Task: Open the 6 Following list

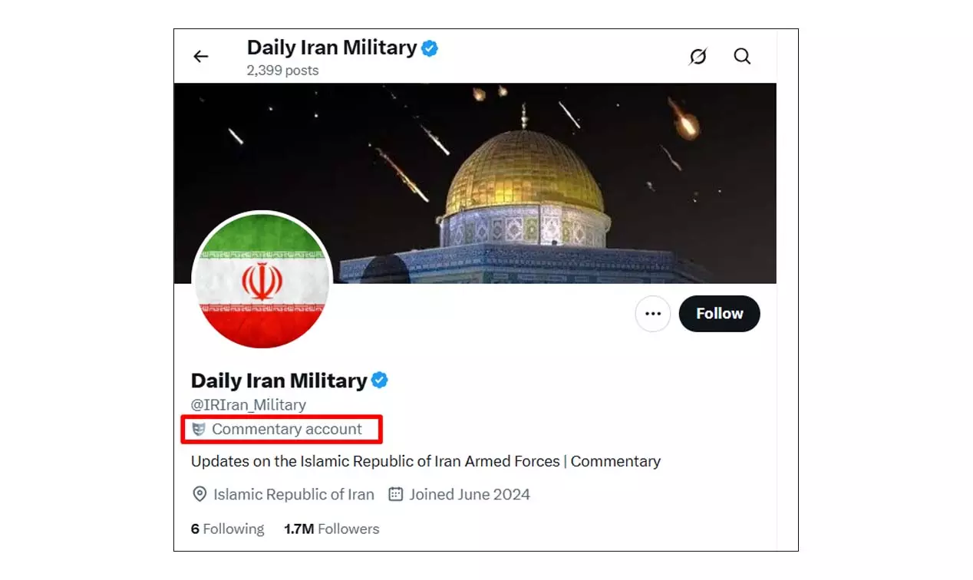Action: (227, 529)
